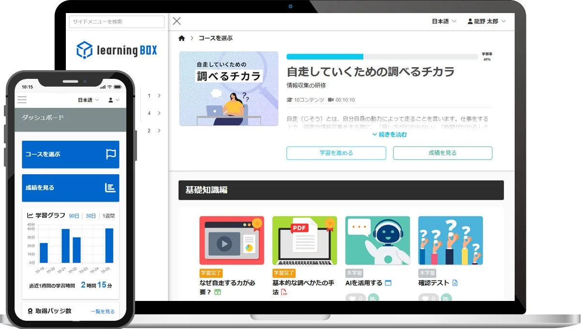Open the 日本語 language dropdown
The width and height of the screenshot is (581, 329).
pyautogui.click(x=443, y=21)
